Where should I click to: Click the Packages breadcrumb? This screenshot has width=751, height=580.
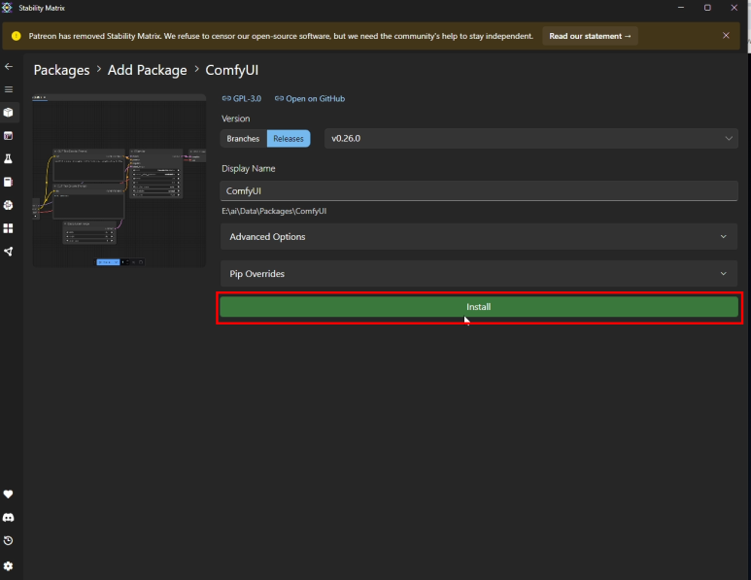pos(62,70)
